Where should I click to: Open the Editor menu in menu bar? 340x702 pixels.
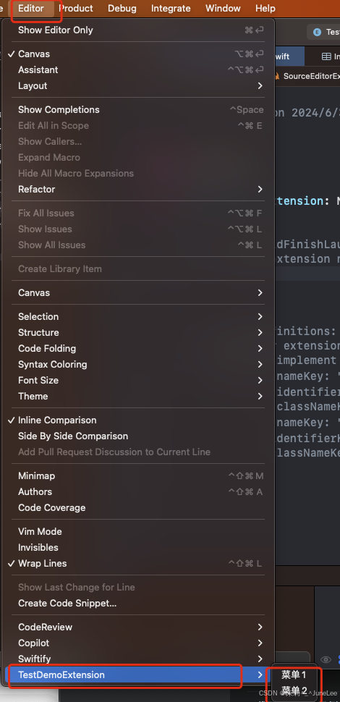click(31, 9)
